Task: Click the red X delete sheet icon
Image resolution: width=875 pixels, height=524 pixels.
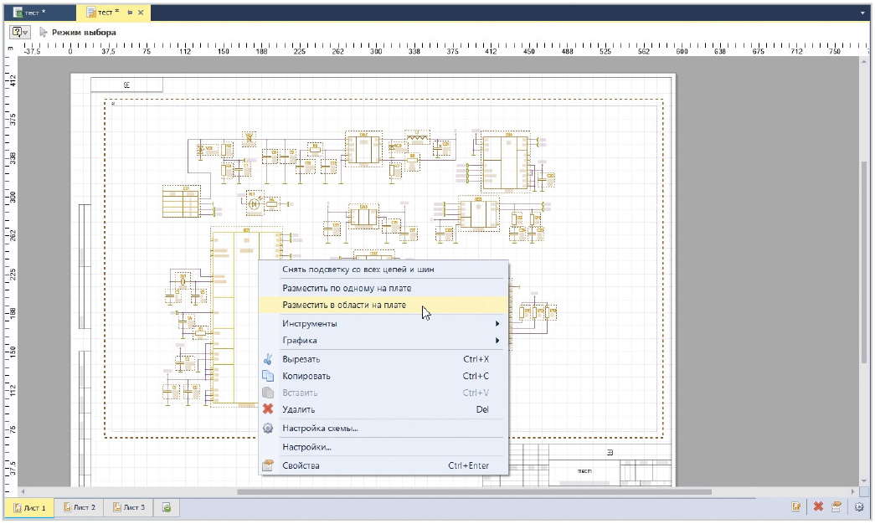Action: [x=818, y=507]
